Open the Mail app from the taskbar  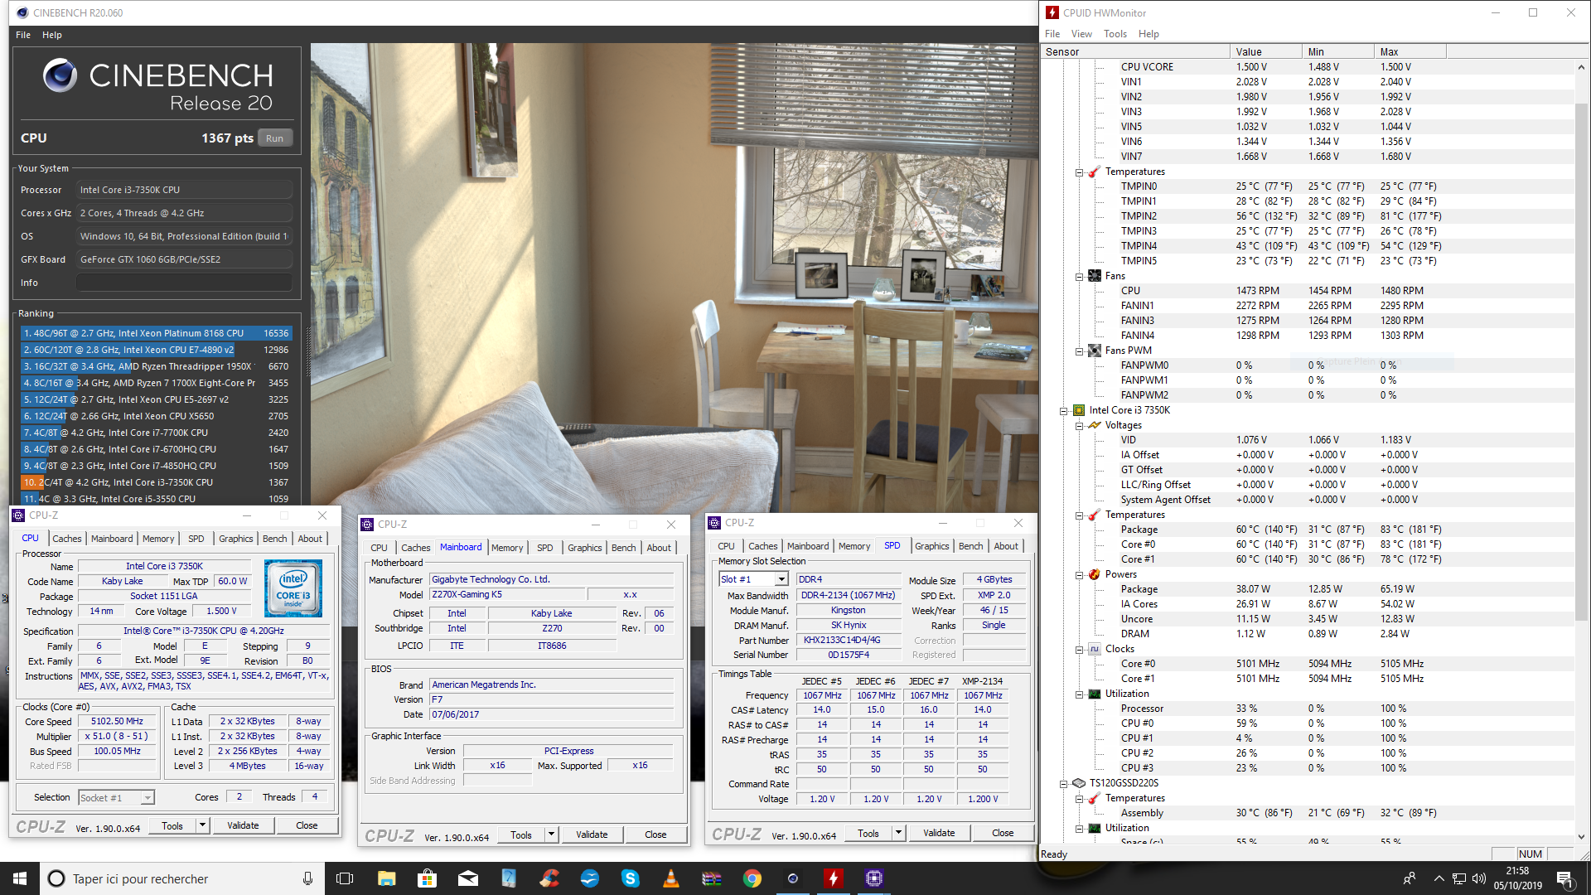point(467,878)
